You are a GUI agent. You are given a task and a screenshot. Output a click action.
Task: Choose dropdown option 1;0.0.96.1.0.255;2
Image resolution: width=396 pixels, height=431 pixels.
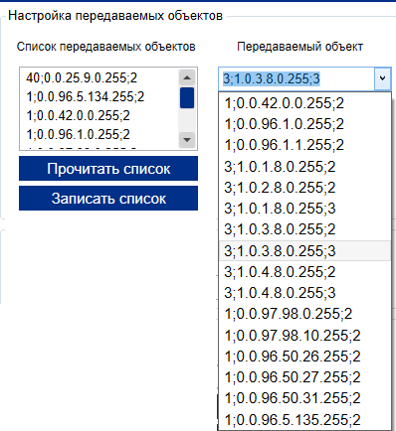(304, 124)
